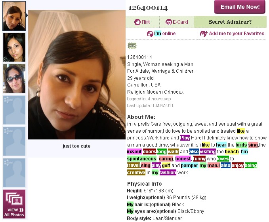Click the Add me to your Favorites link

[237, 34]
